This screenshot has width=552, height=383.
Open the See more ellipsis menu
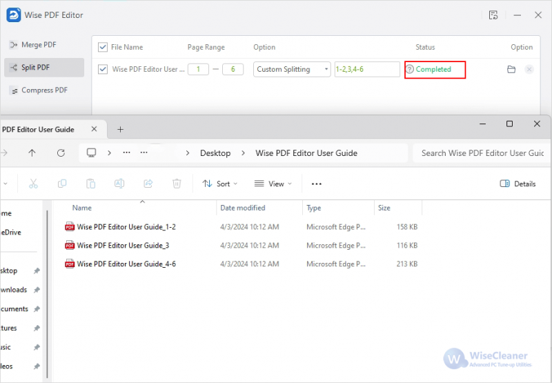[x=317, y=184]
